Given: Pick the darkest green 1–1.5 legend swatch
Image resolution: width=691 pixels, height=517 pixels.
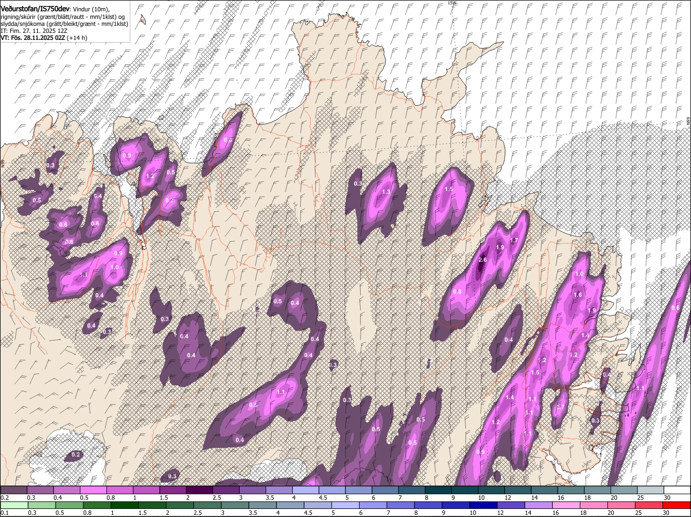Looking at the screenshot, I should (x=126, y=505).
